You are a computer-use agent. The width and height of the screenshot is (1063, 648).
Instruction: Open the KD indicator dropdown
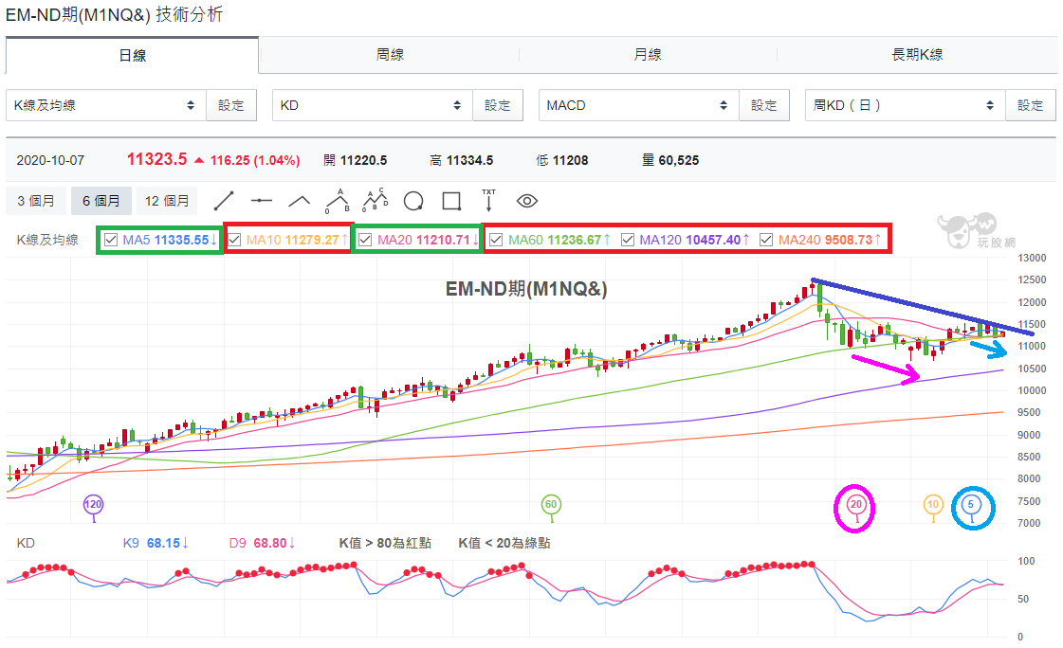[x=372, y=105]
